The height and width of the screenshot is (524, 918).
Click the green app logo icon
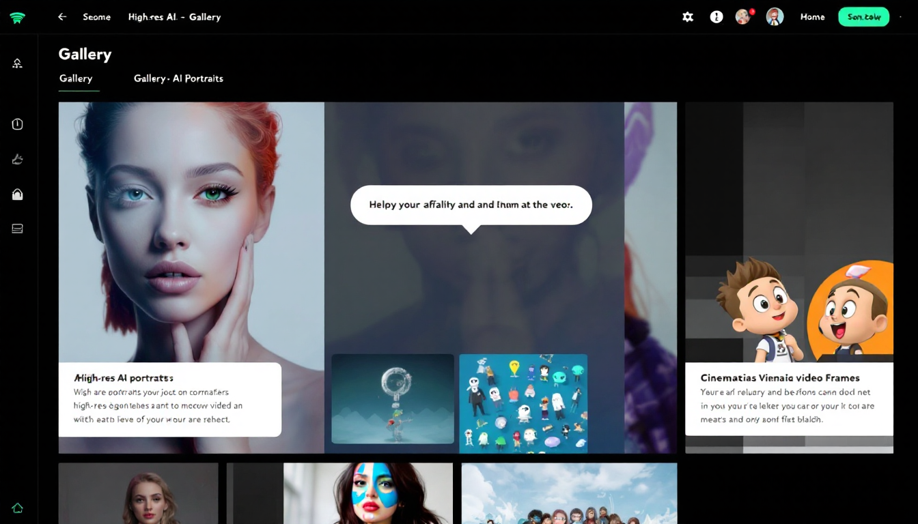click(18, 18)
